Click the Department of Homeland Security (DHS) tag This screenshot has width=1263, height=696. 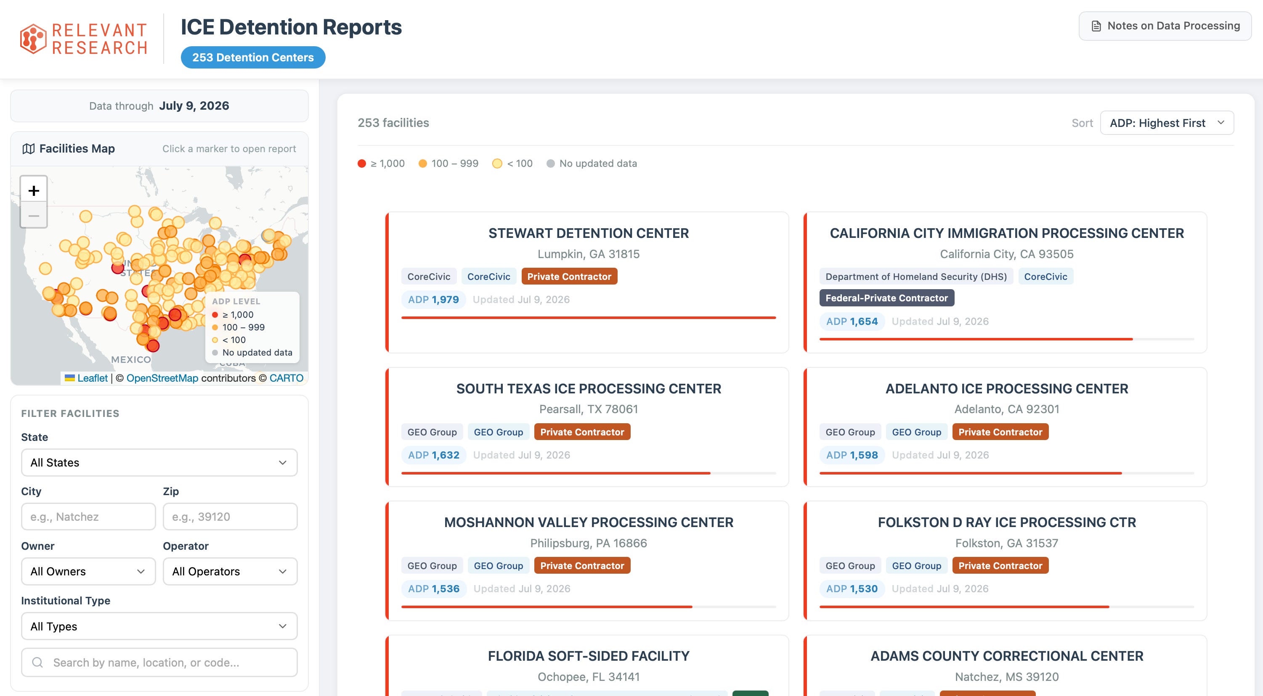[916, 276]
